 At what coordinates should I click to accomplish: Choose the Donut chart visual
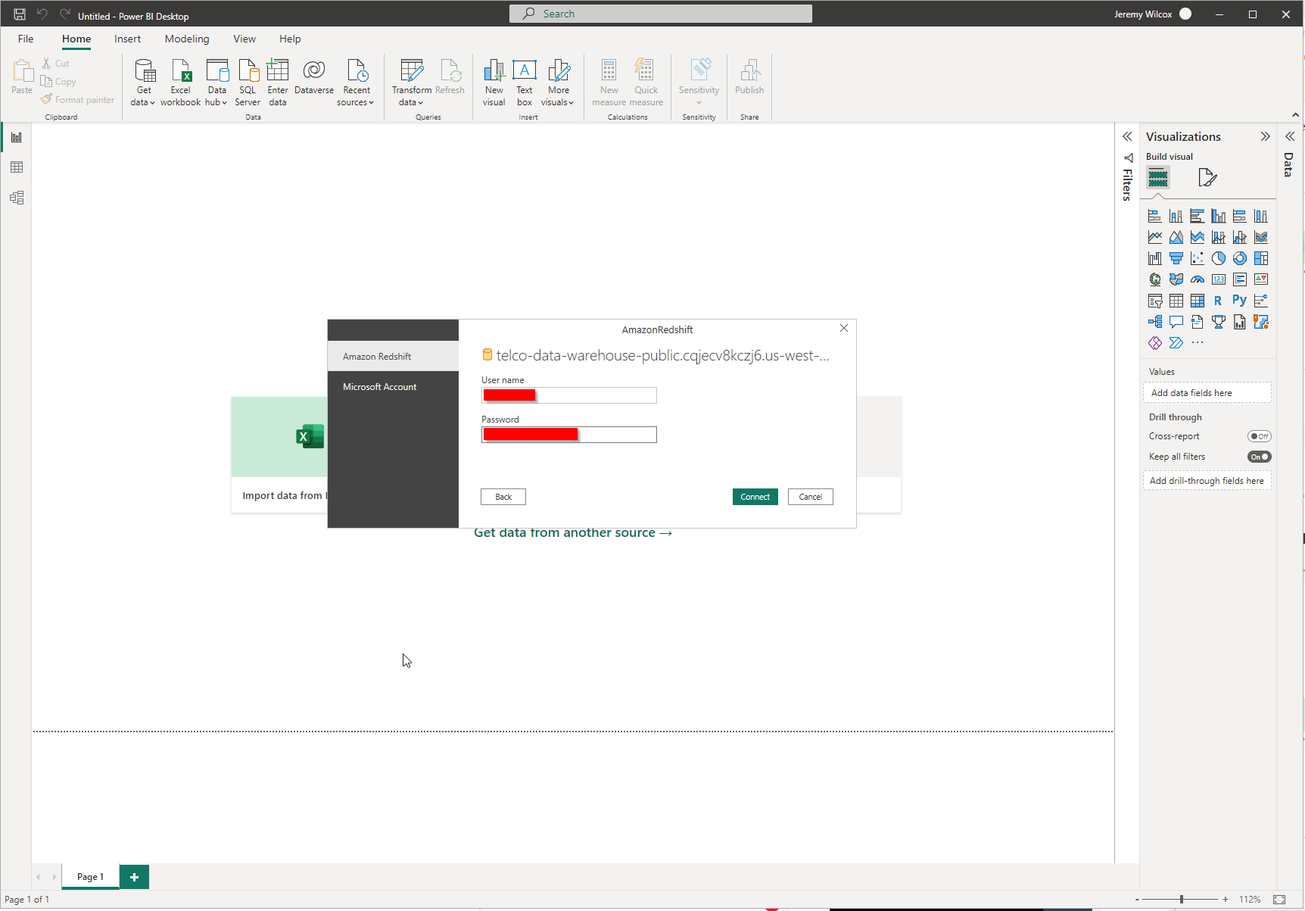tap(1240, 259)
